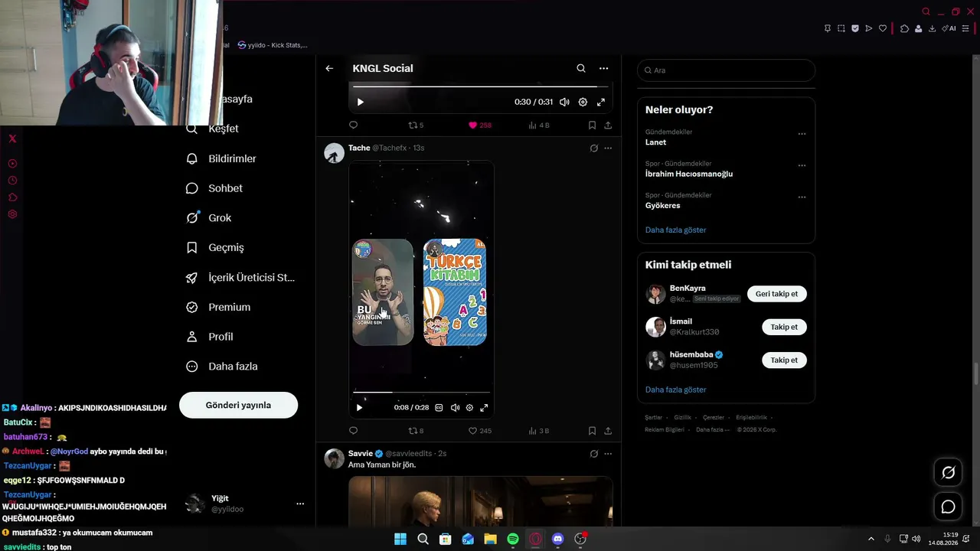
Task: Open Sohbet messages
Action: click(214, 188)
